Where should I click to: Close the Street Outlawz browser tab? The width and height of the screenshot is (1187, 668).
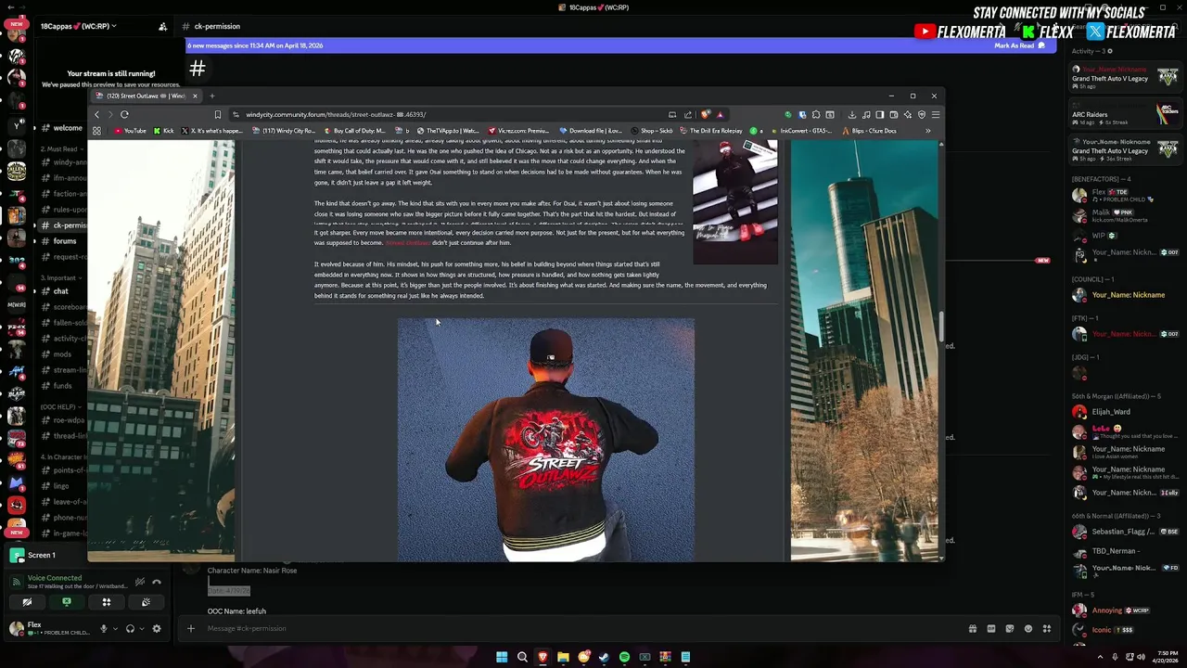pos(195,96)
